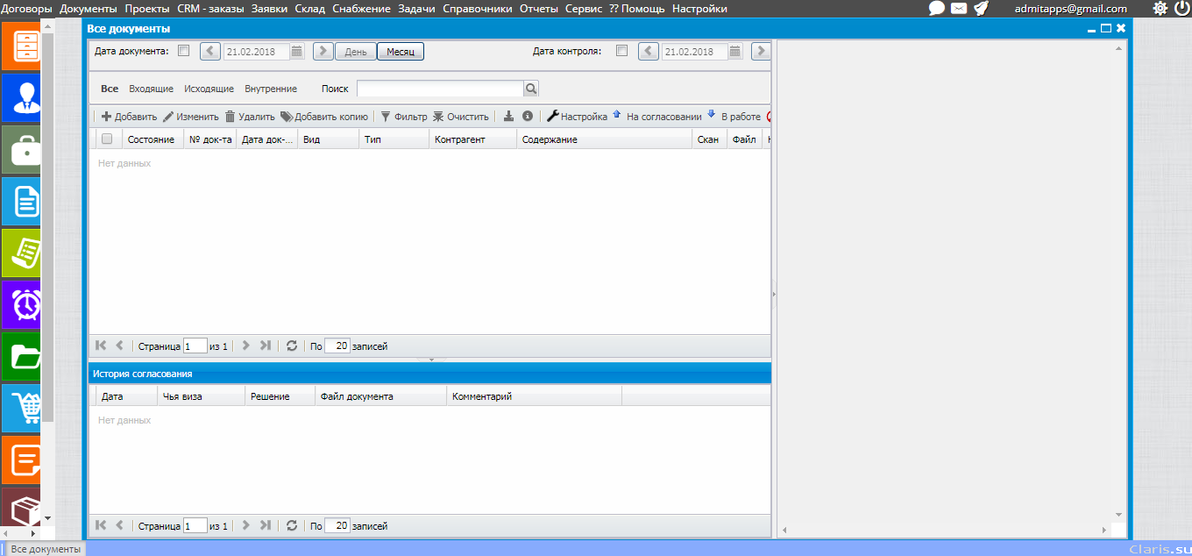Open the CRM - заказы menu
This screenshot has width=1192, height=556.
[x=210, y=9]
